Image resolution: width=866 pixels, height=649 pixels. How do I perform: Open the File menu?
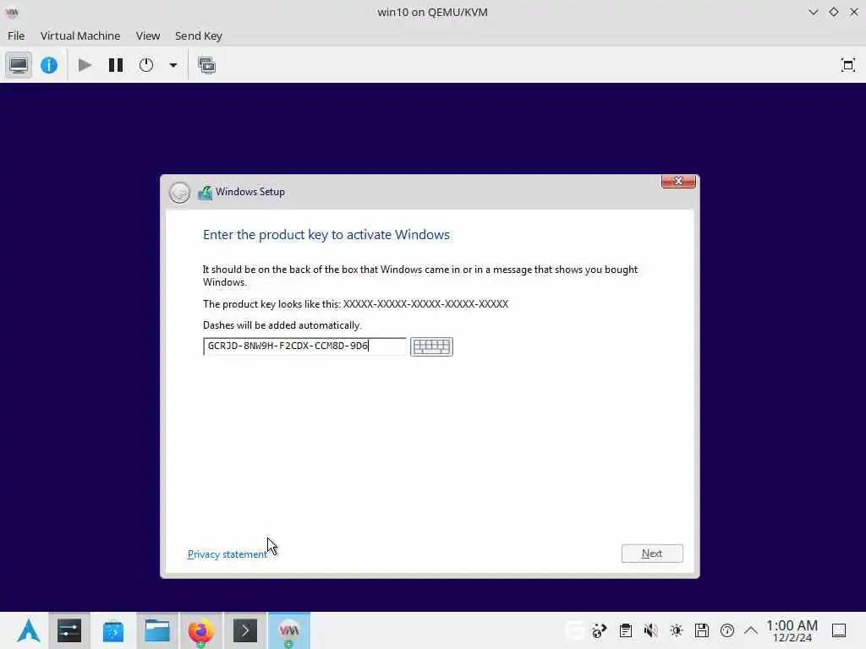16,35
